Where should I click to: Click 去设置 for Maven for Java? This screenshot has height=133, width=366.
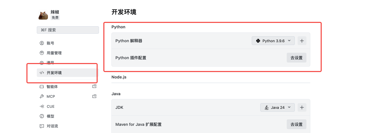pyautogui.click(x=297, y=124)
